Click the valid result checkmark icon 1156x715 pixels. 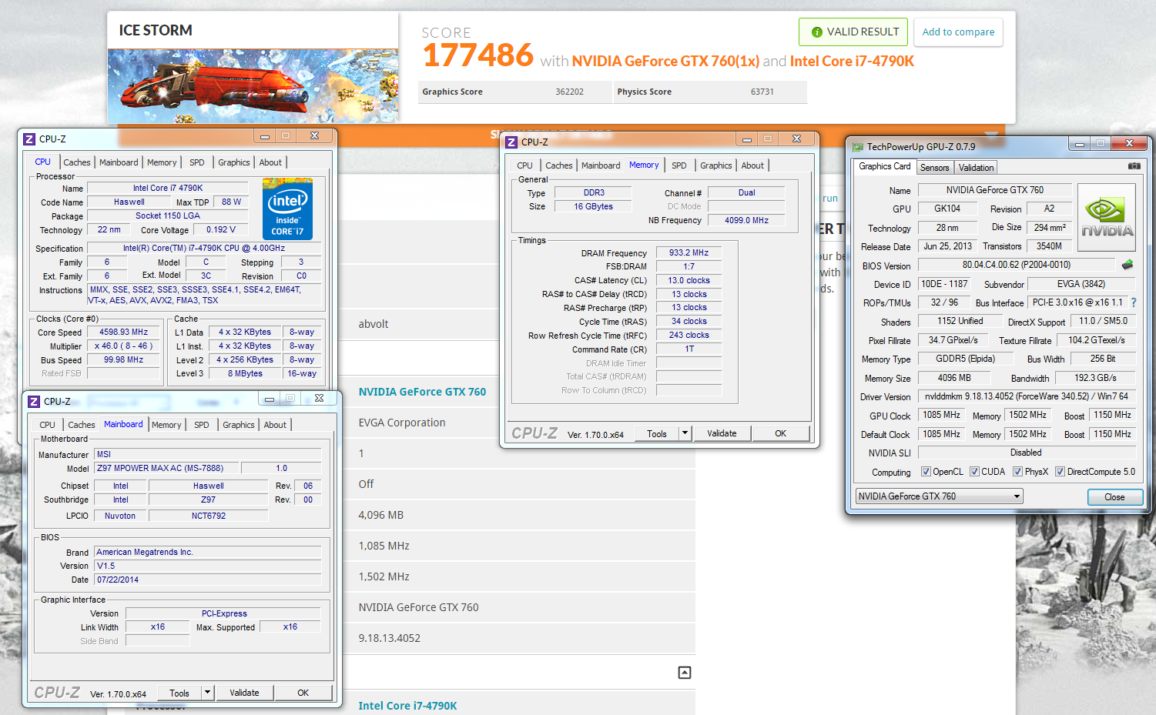(816, 32)
